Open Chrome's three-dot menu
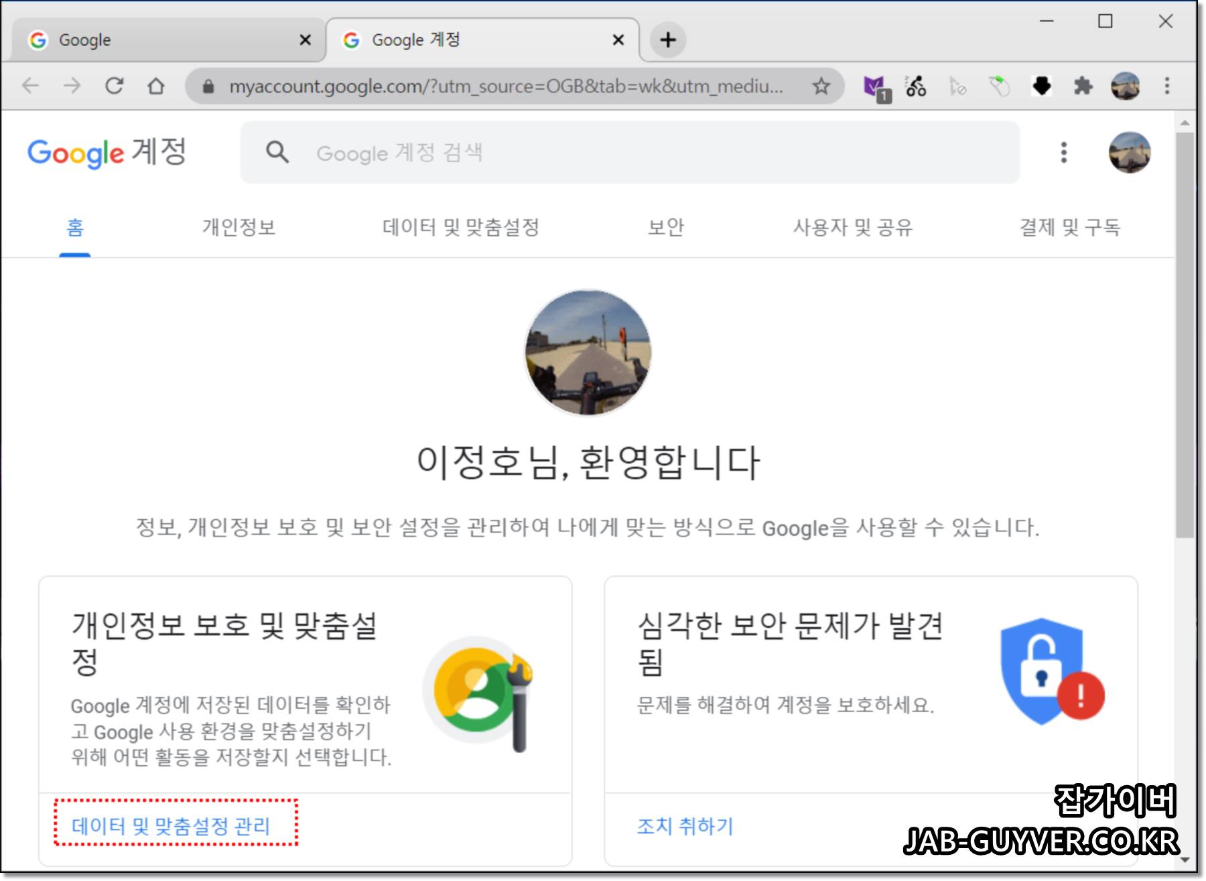1206x881 pixels. [1166, 86]
